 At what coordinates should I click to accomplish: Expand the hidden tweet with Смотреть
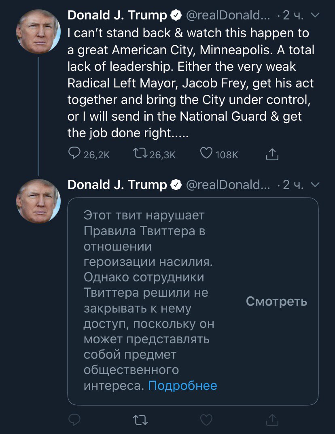pos(276,301)
